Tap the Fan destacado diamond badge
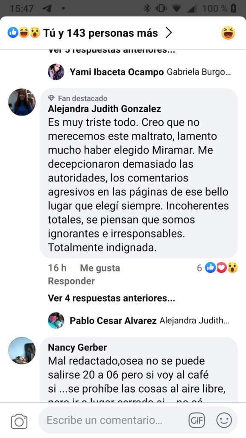The image size is (246, 438). 51,98
